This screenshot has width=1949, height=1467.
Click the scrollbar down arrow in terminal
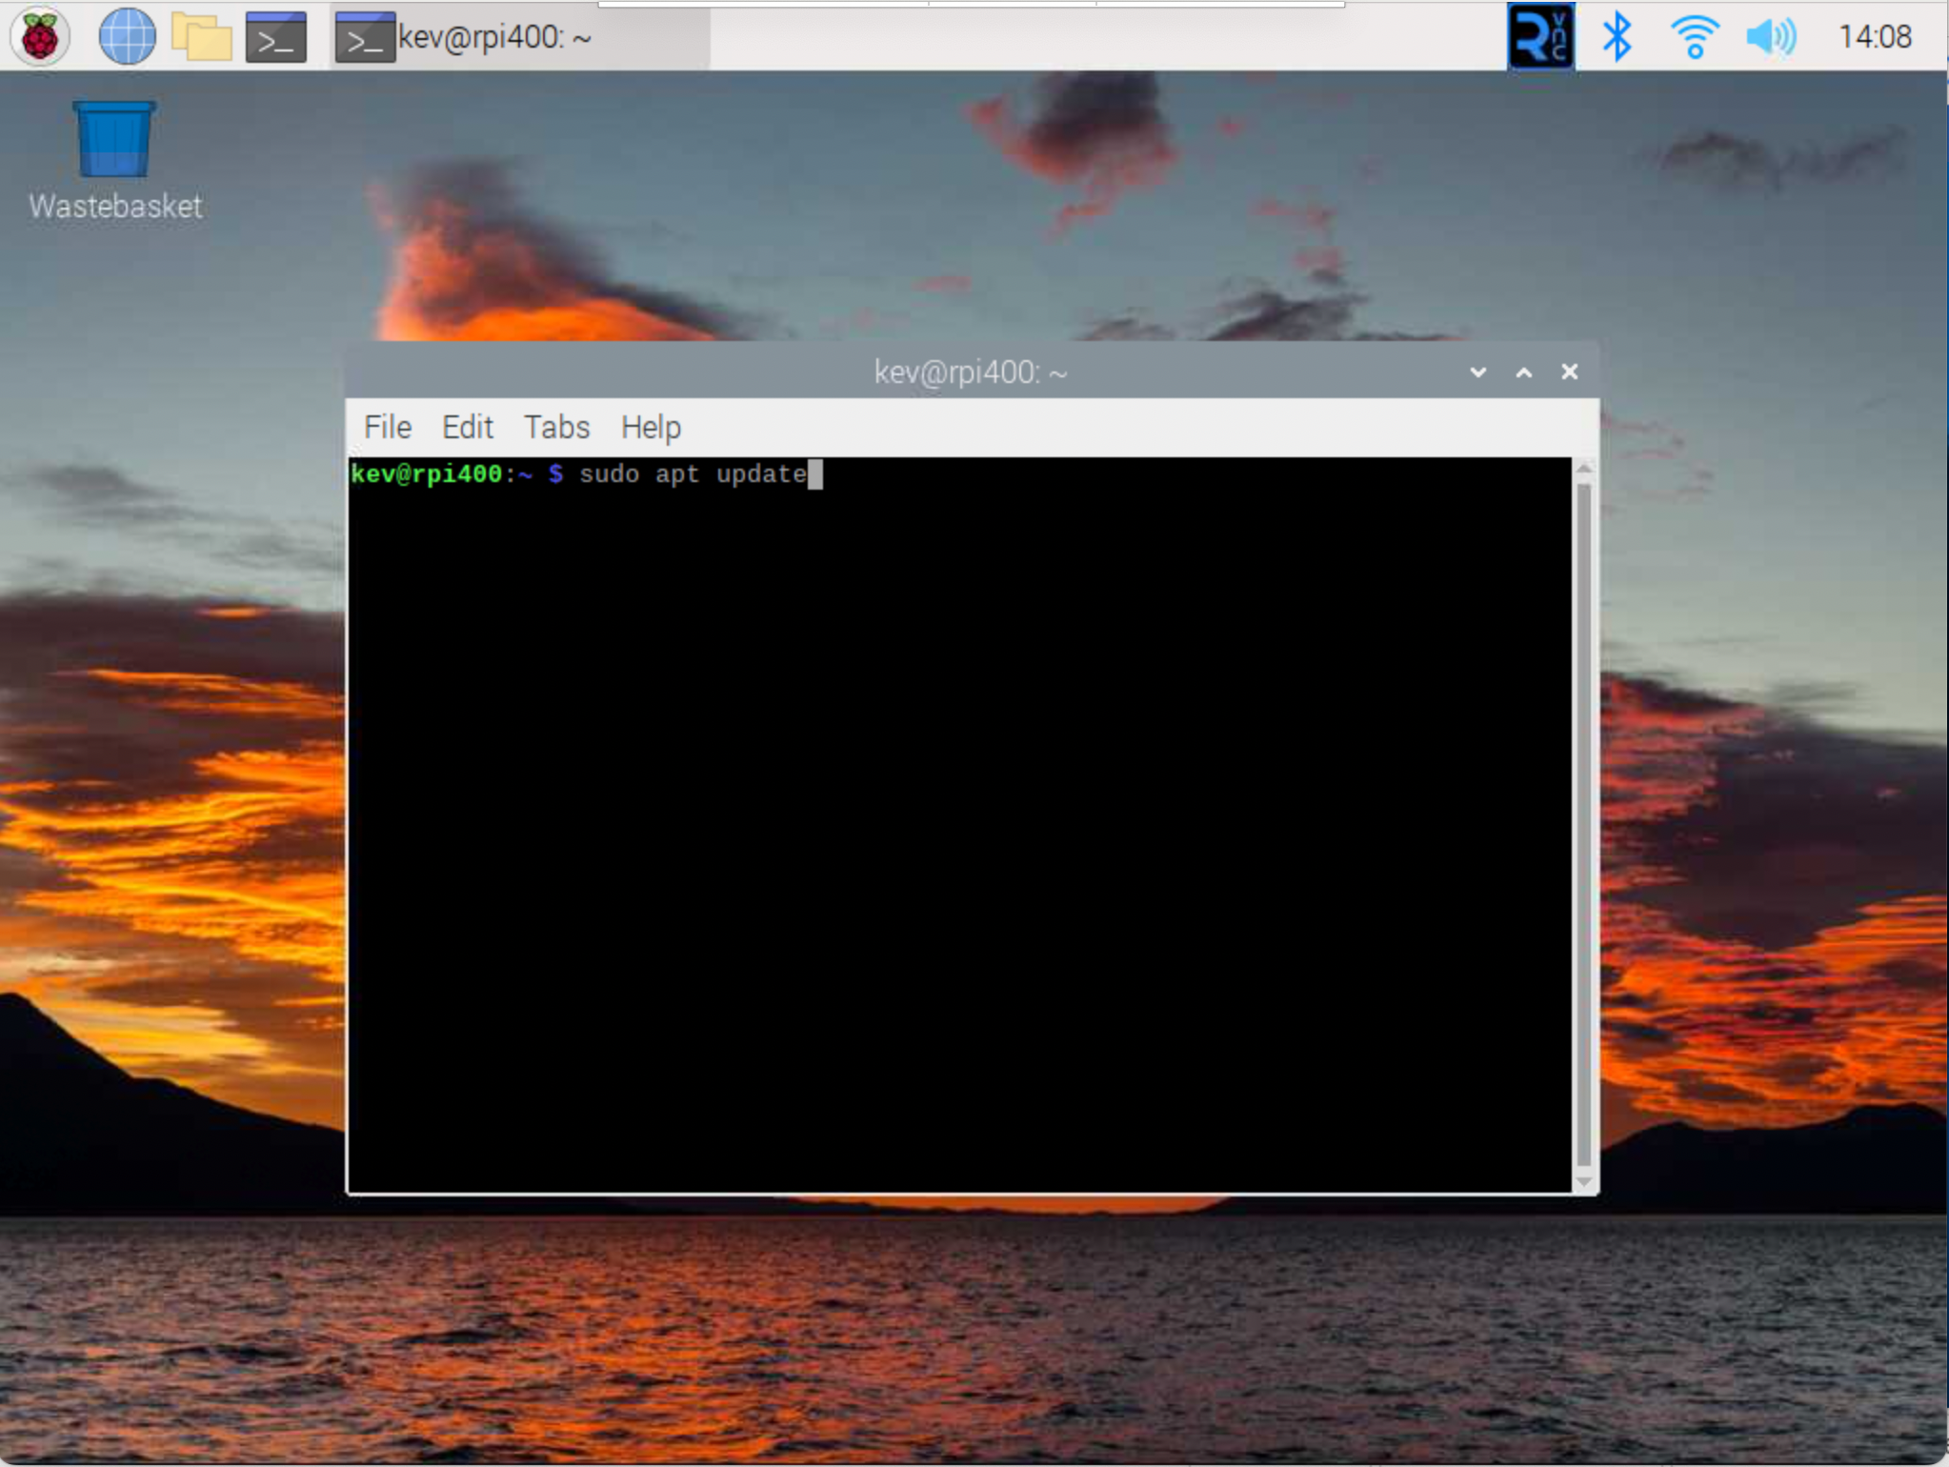pyautogui.click(x=1583, y=1181)
